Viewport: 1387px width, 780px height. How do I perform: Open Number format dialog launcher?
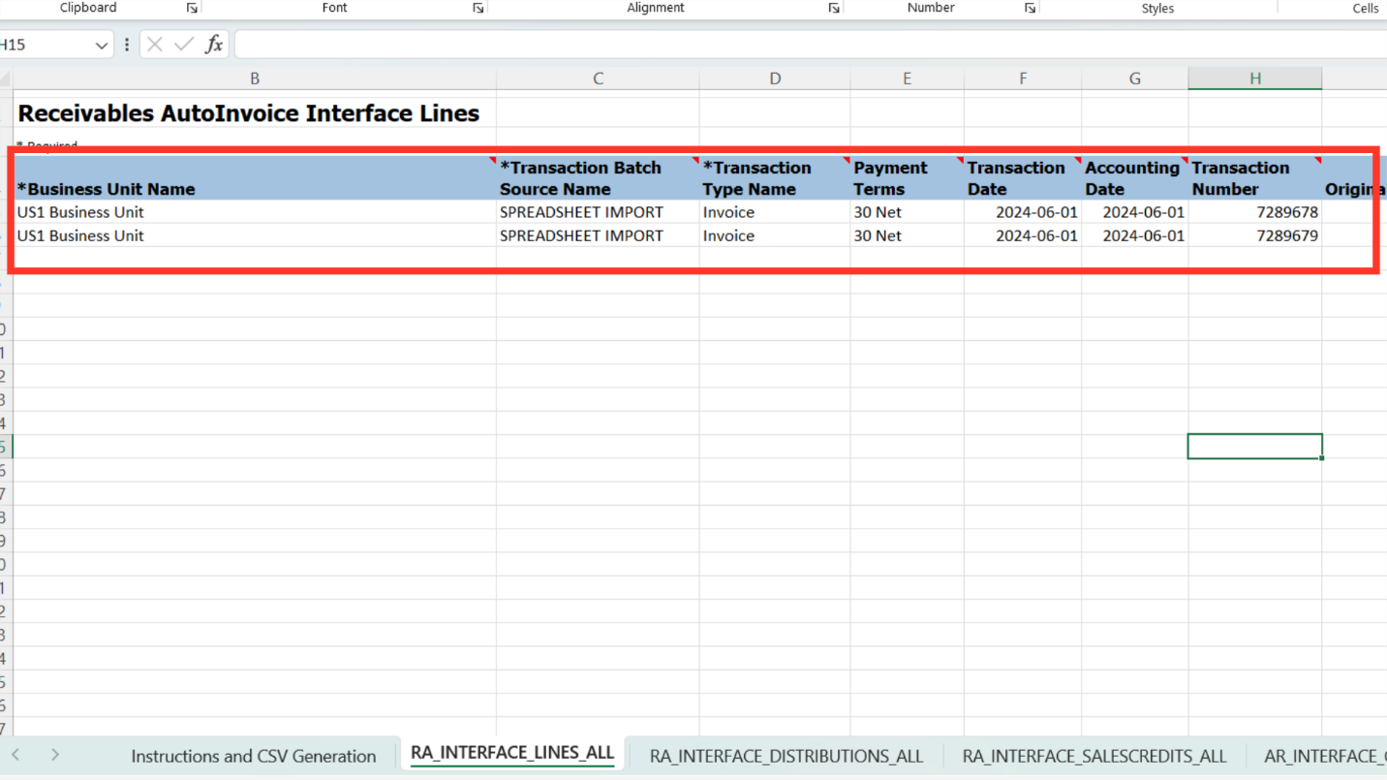[x=1030, y=8]
